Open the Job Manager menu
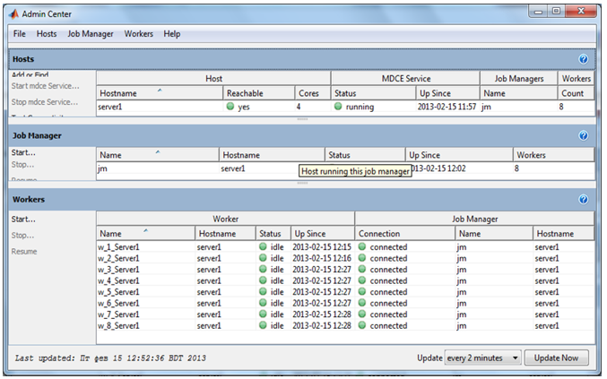 91,34
